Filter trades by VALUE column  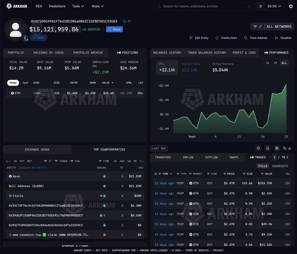(262, 174)
